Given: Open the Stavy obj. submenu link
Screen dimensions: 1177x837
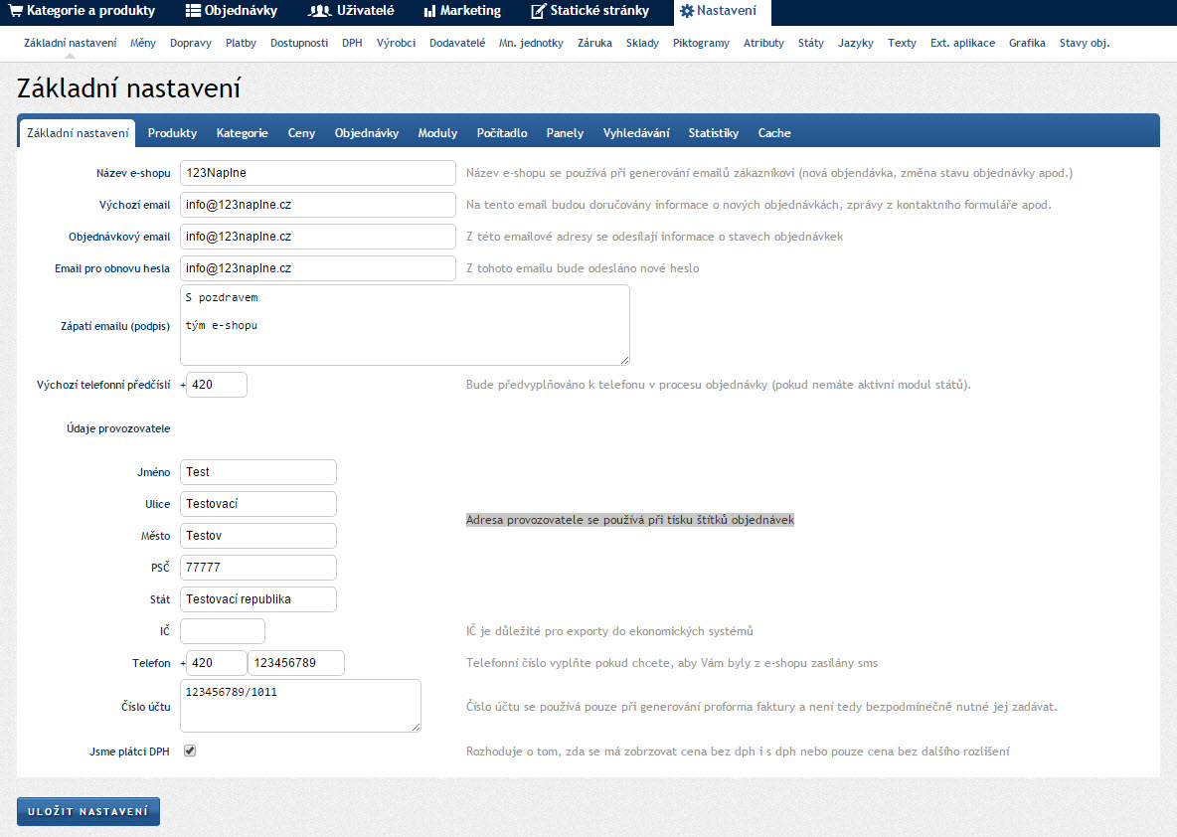Looking at the screenshot, I should point(1084,44).
